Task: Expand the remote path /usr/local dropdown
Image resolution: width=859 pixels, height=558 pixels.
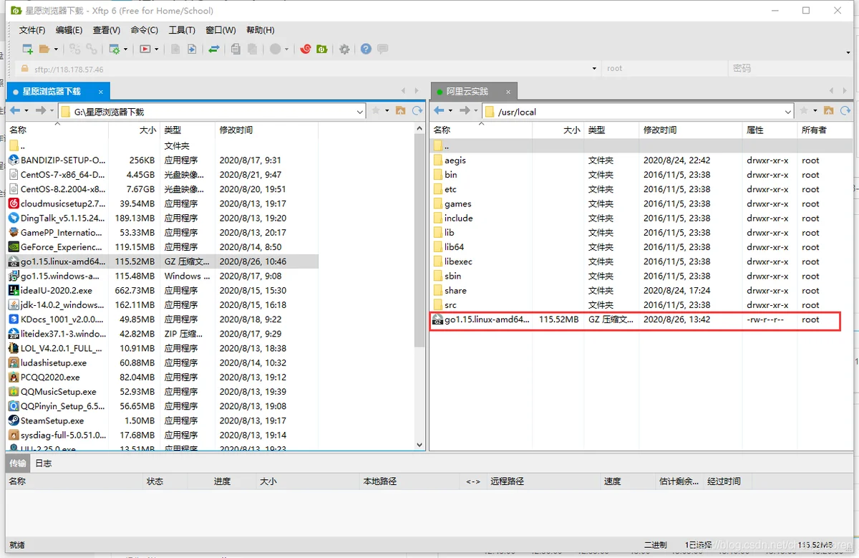Action: click(x=788, y=112)
